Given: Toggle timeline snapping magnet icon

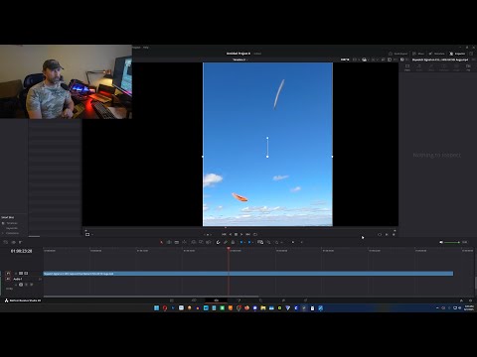Looking at the screenshot, I should 219,242.
